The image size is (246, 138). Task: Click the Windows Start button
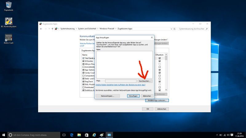3,135
